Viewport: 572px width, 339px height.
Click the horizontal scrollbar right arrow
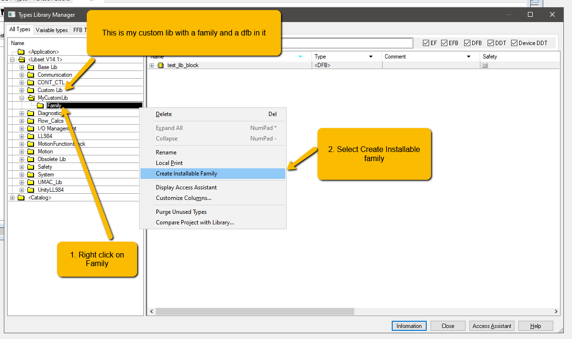point(556,311)
